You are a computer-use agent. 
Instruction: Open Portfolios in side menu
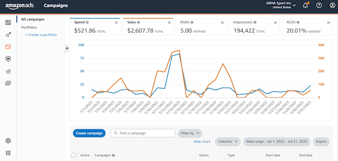point(29,27)
